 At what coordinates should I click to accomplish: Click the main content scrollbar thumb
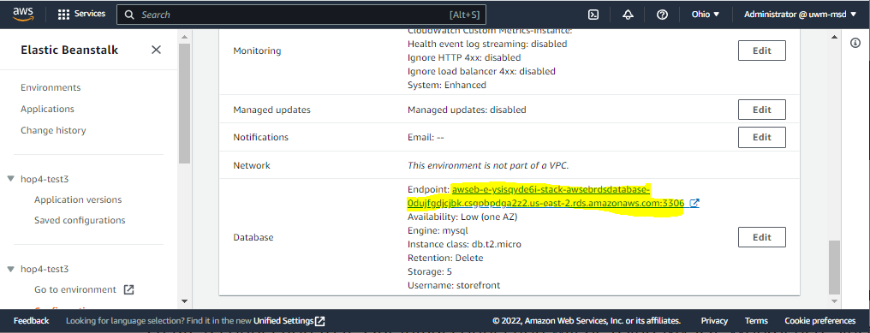(x=835, y=267)
